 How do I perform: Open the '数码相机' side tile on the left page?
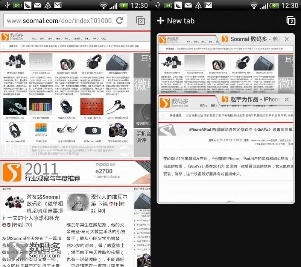pos(142,116)
